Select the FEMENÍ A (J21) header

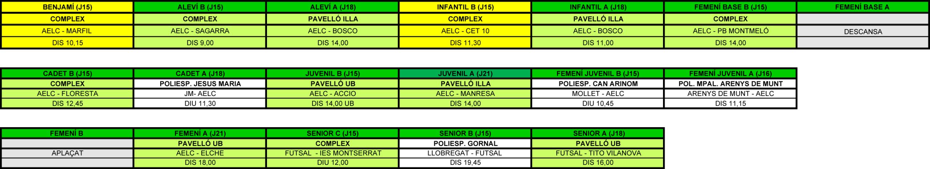(200, 133)
